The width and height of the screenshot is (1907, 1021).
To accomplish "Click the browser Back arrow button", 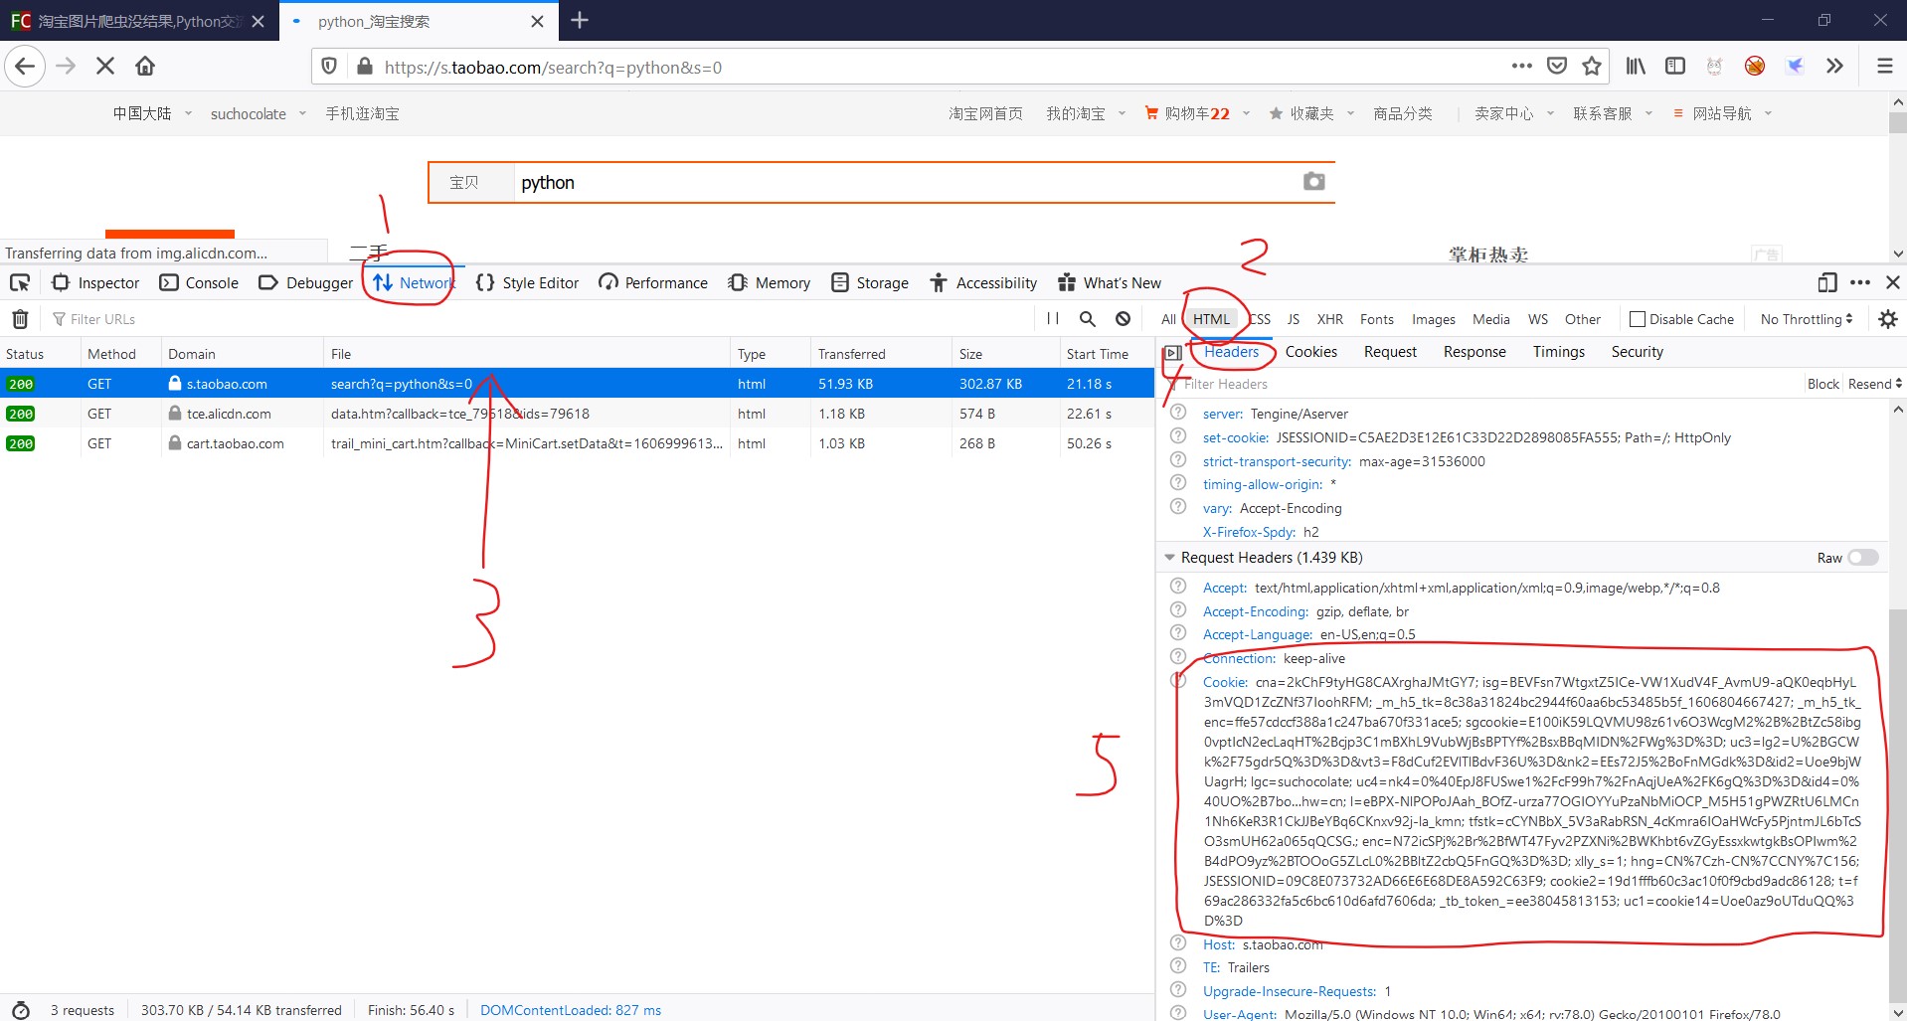I will click(x=25, y=67).
